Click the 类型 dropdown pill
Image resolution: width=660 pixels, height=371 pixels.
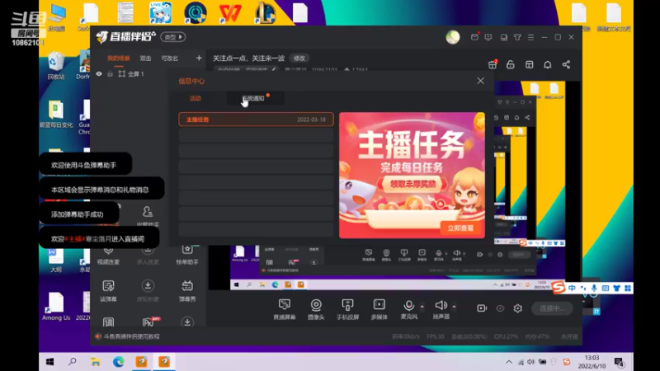[172, 37]
